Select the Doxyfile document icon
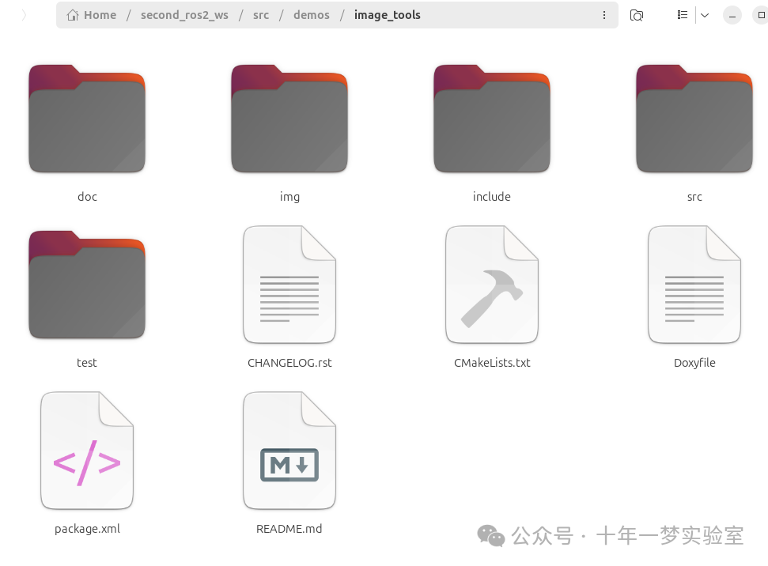This screenshot has height=566, width=768. click(x=694, y=285)
